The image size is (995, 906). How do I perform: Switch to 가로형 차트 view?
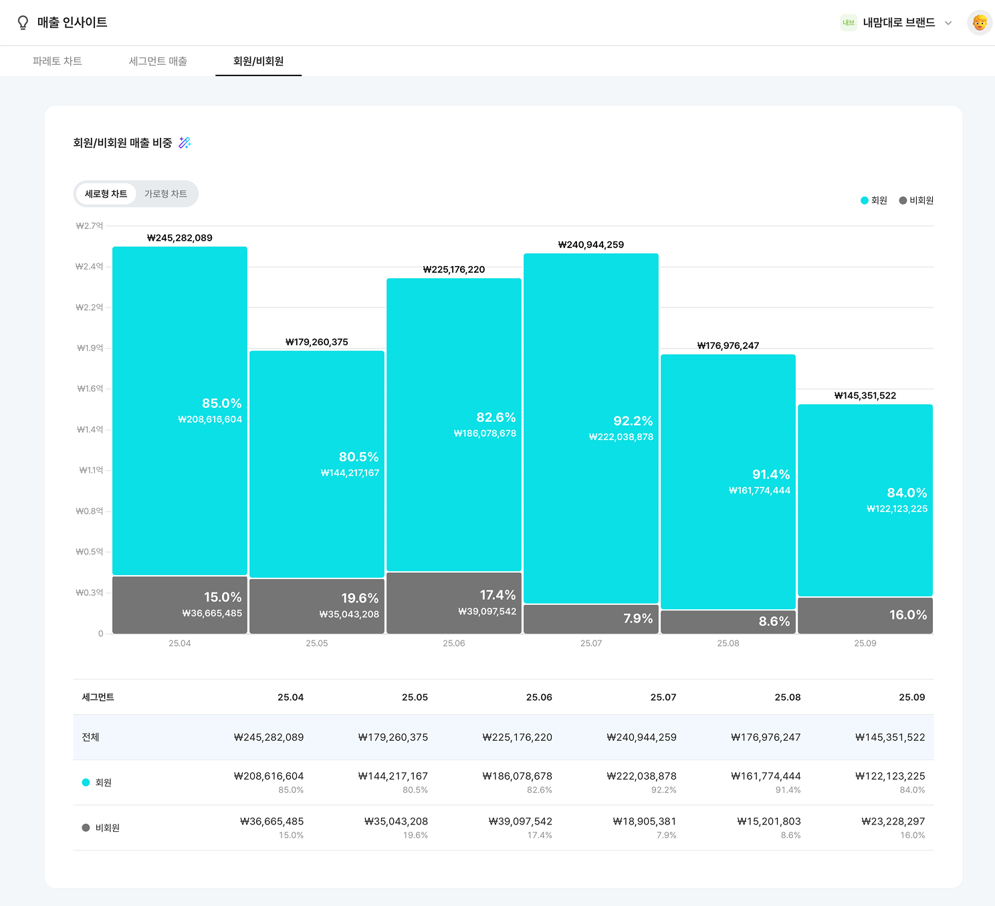pos(166,194)
